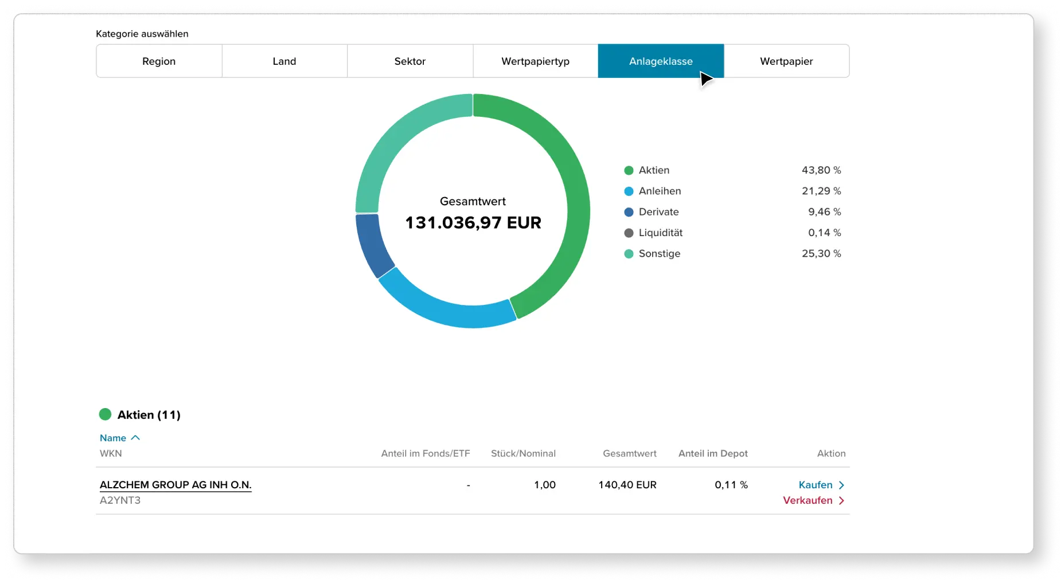Click the light blue Anleihen legend dot

click(629, 191)
